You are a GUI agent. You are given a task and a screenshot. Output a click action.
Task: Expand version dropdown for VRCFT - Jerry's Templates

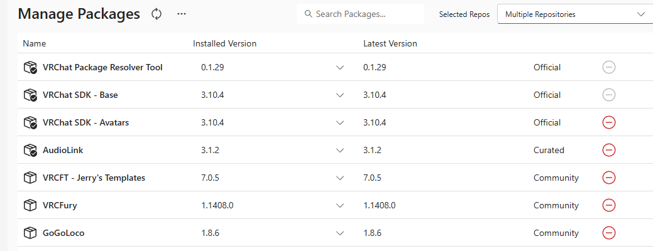tap(340, 178)
